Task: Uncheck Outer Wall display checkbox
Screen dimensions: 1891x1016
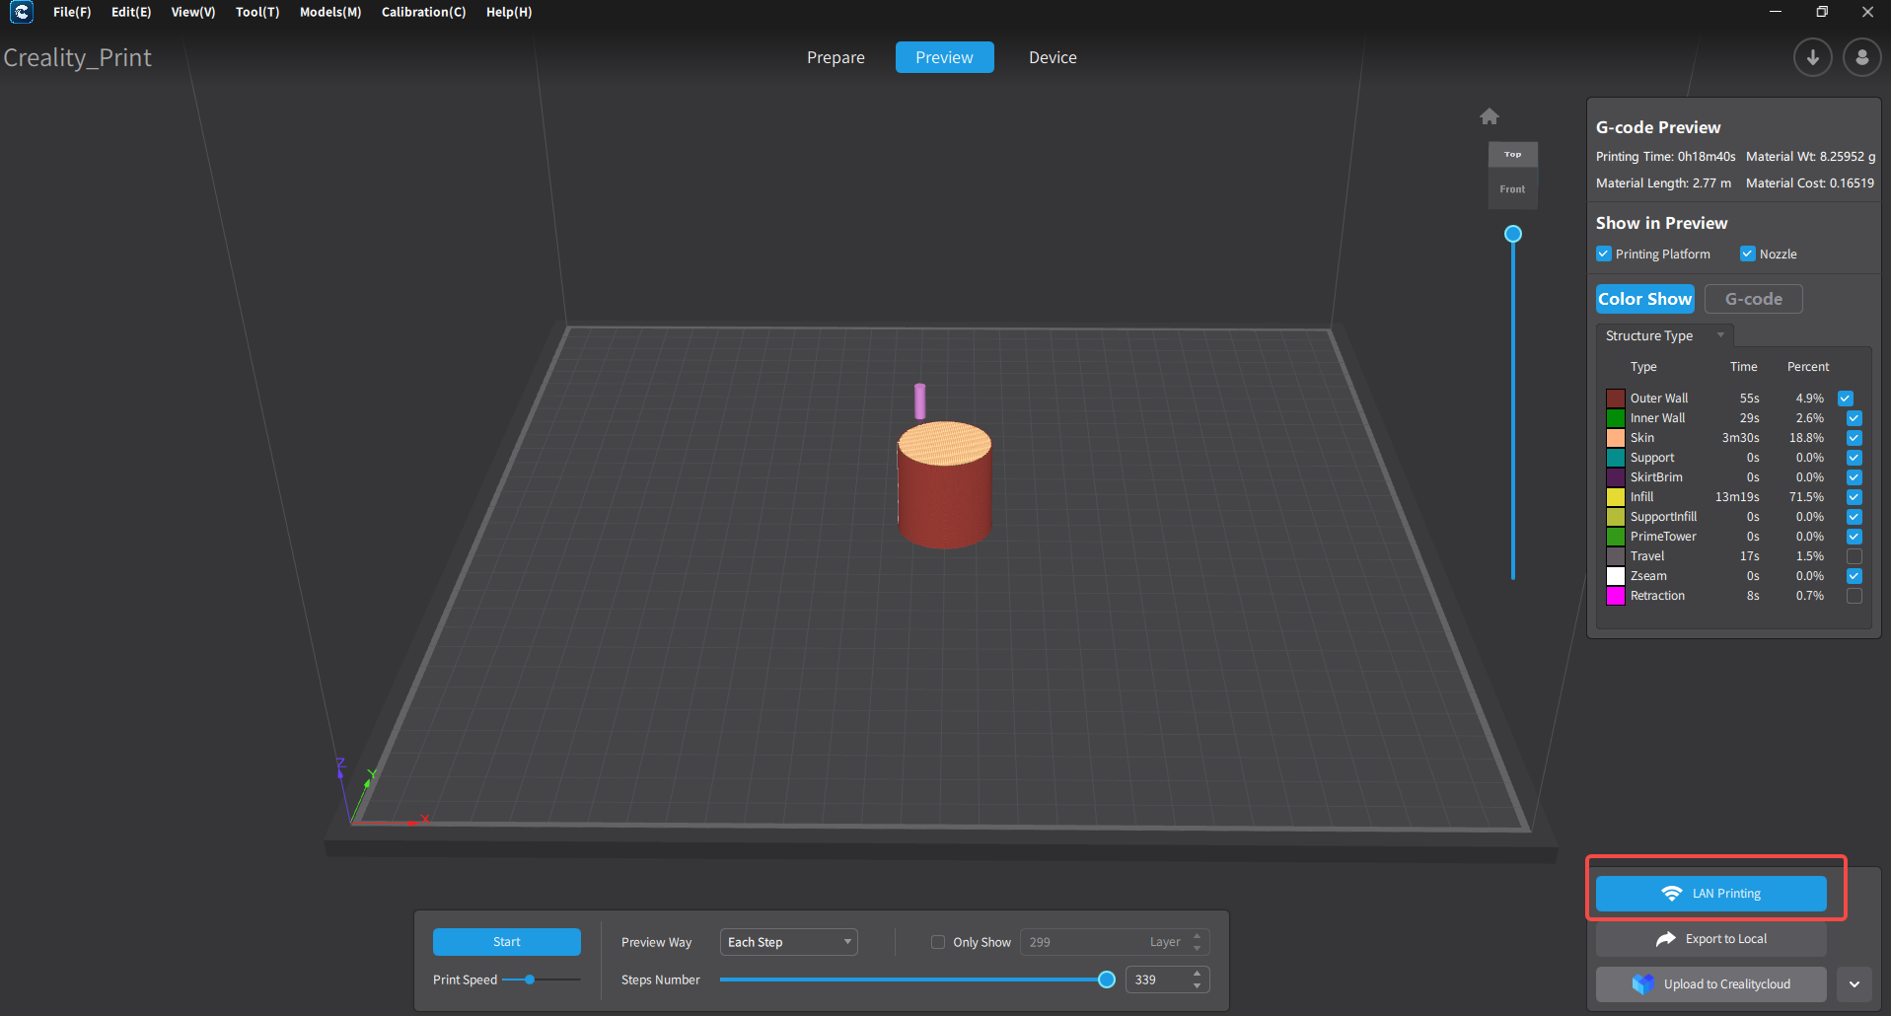Action: tap(1846, 399)
